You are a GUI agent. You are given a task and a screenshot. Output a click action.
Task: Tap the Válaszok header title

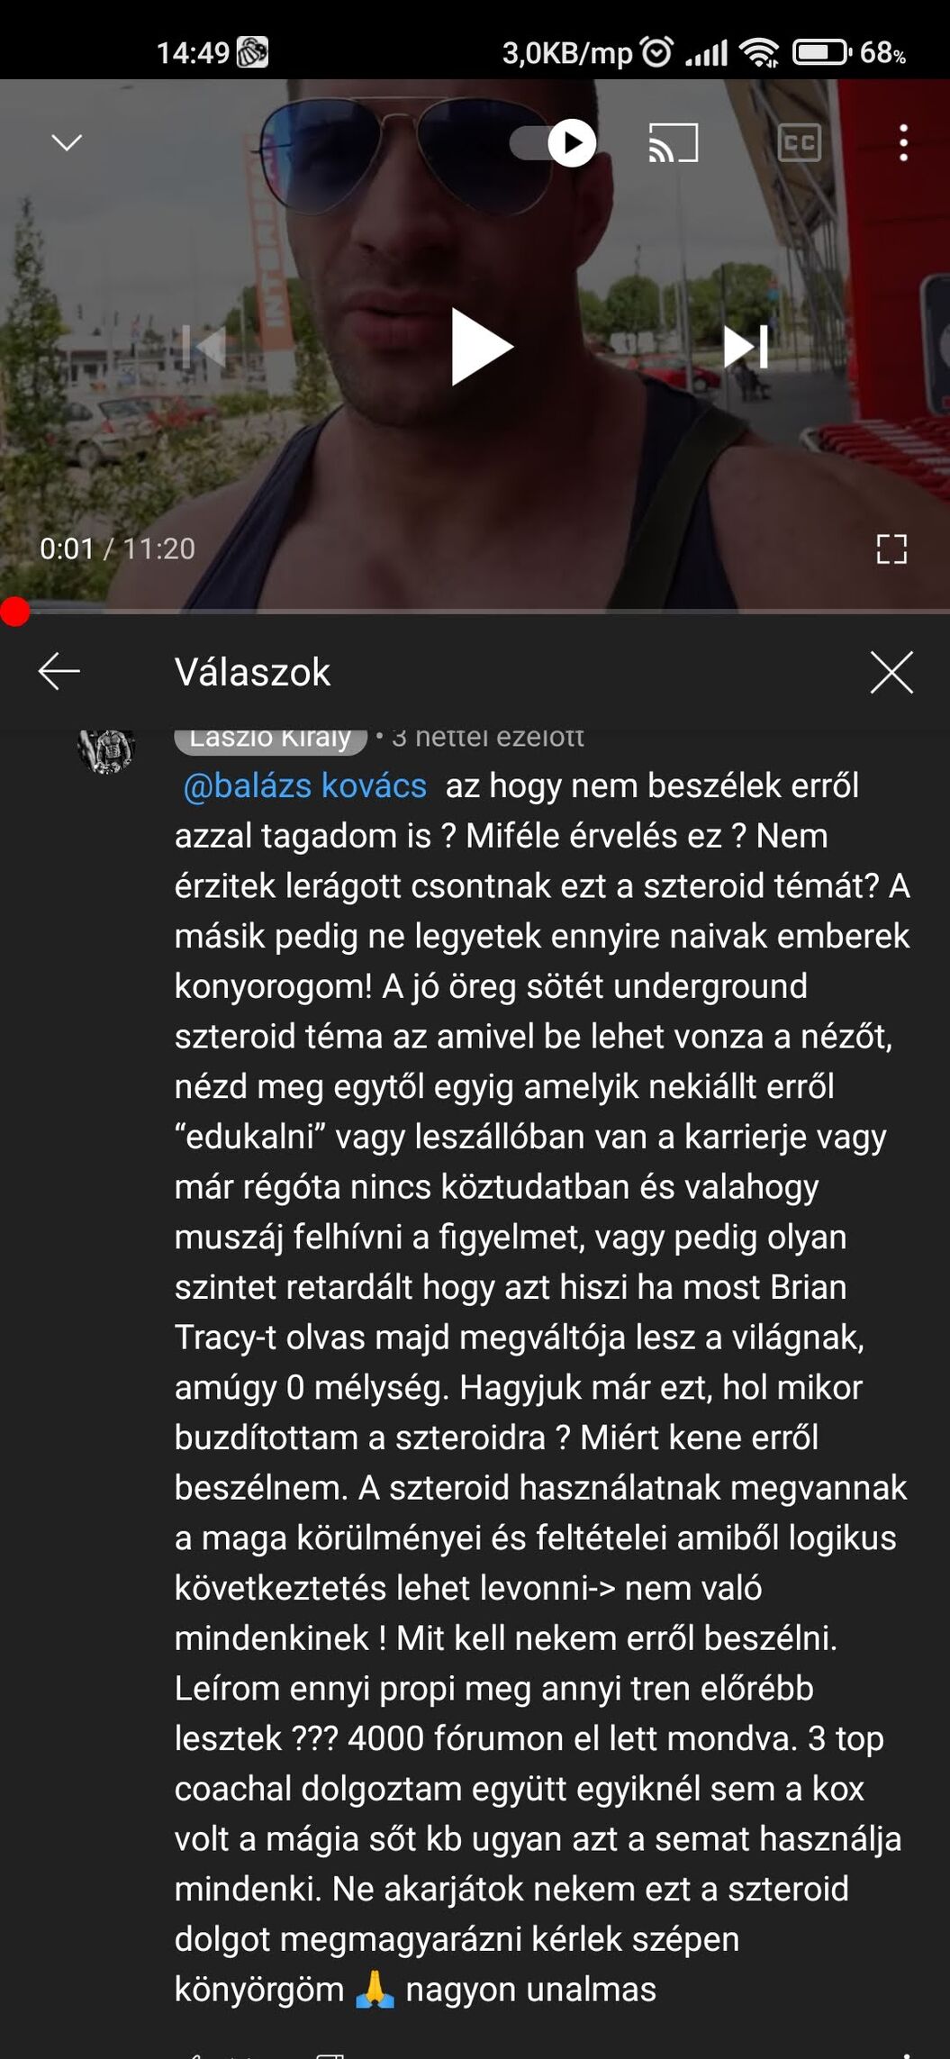(x=253, y=672)
